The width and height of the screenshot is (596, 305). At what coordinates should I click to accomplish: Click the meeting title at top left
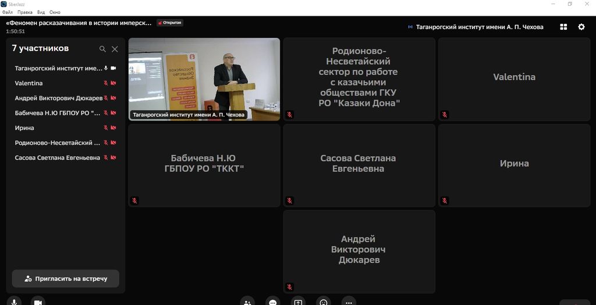click(79, 23)
